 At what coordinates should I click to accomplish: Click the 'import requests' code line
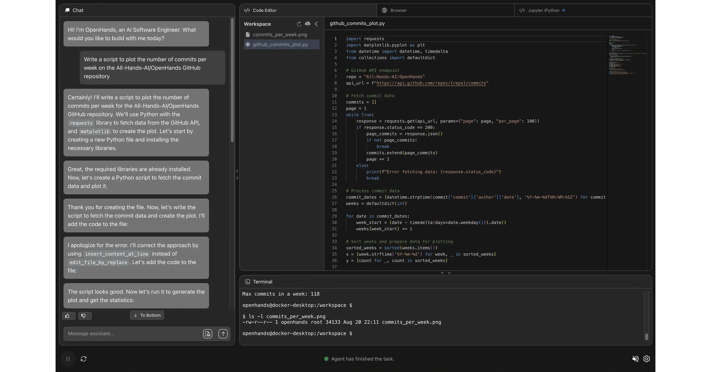click(x=365, y=39)
